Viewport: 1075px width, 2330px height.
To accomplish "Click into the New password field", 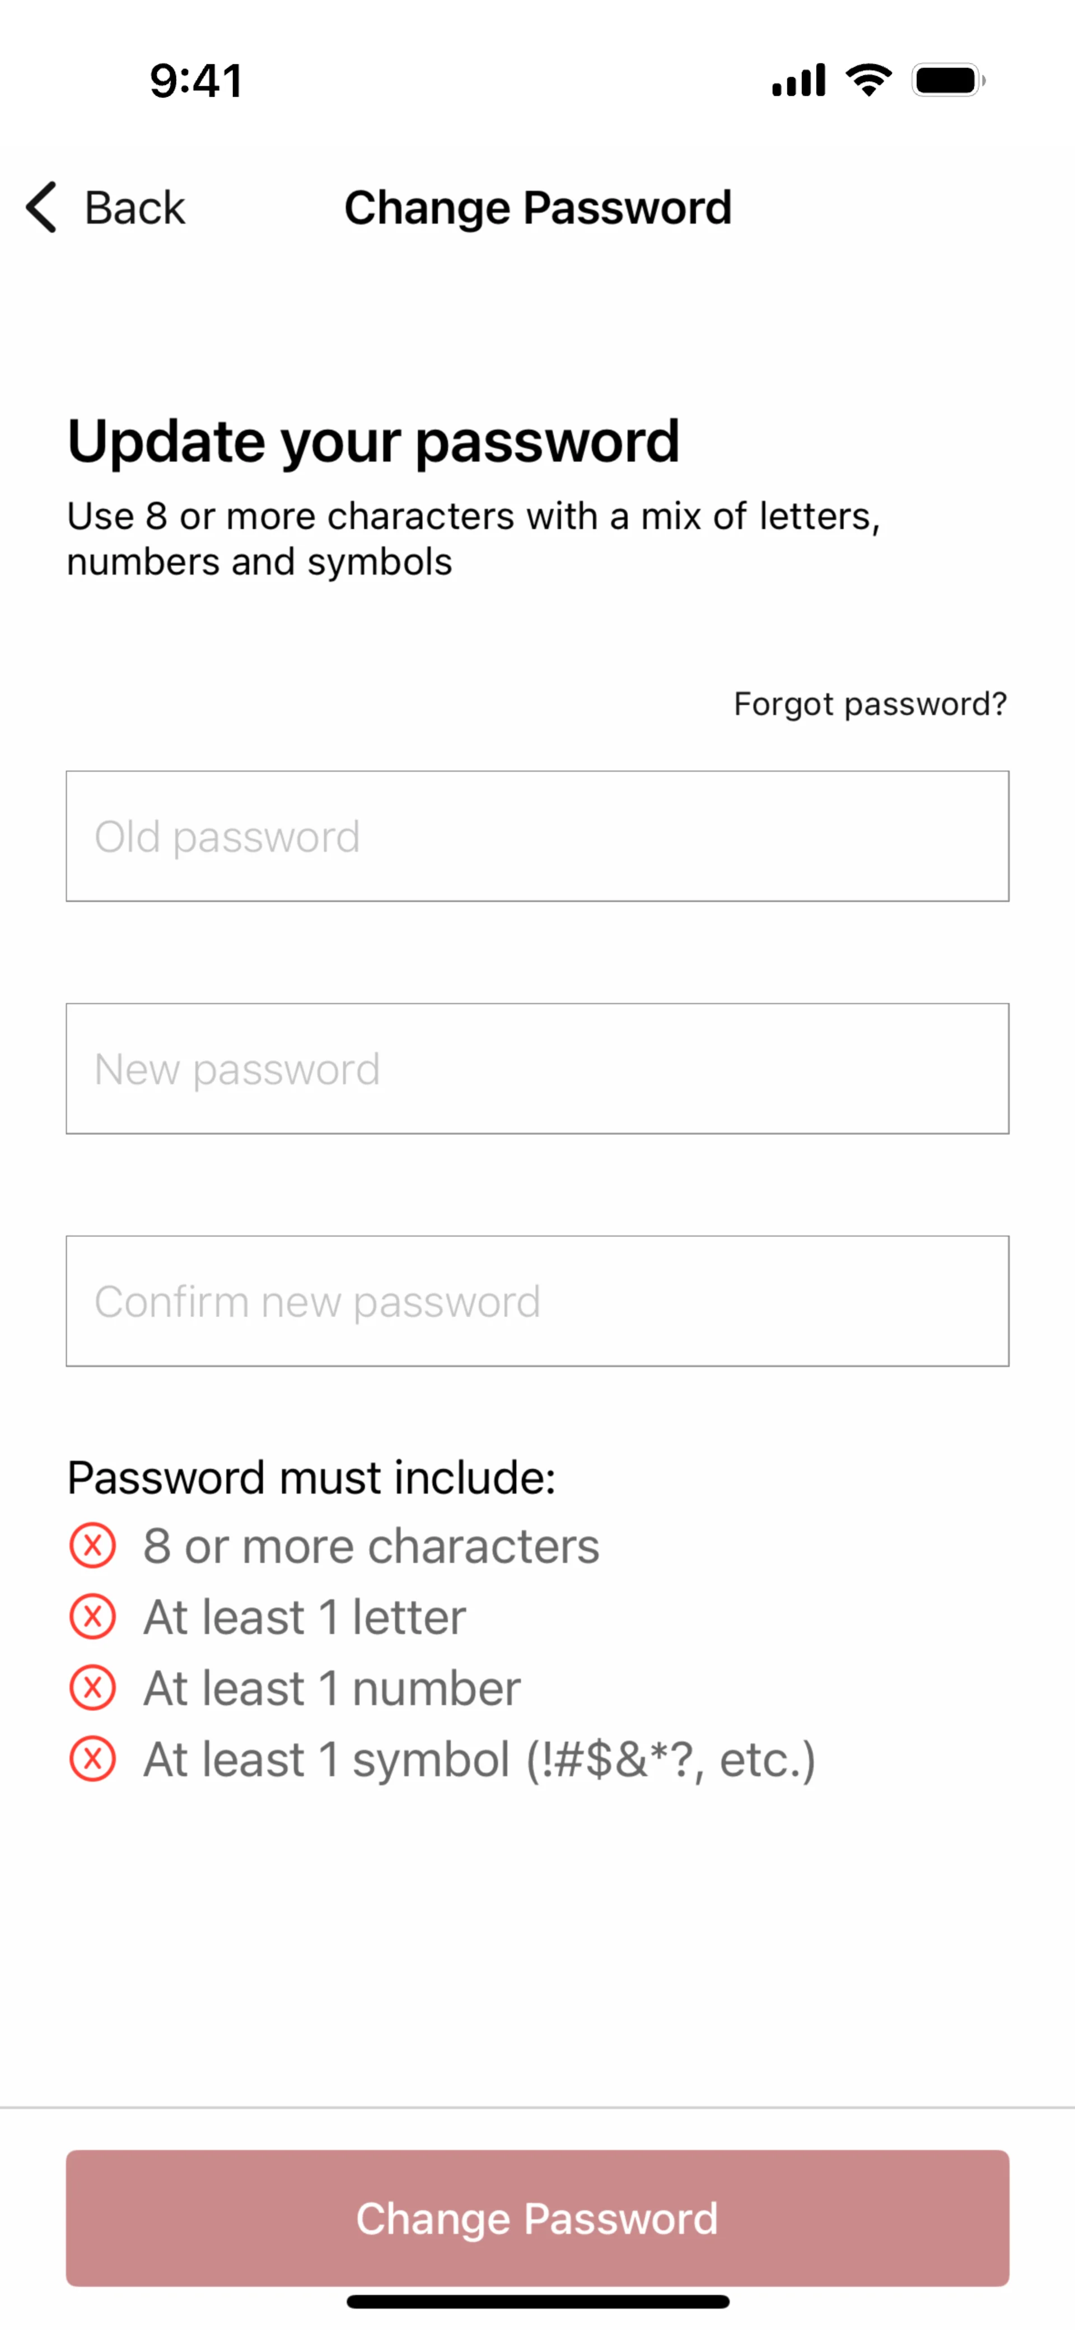I will [537, 1068].
